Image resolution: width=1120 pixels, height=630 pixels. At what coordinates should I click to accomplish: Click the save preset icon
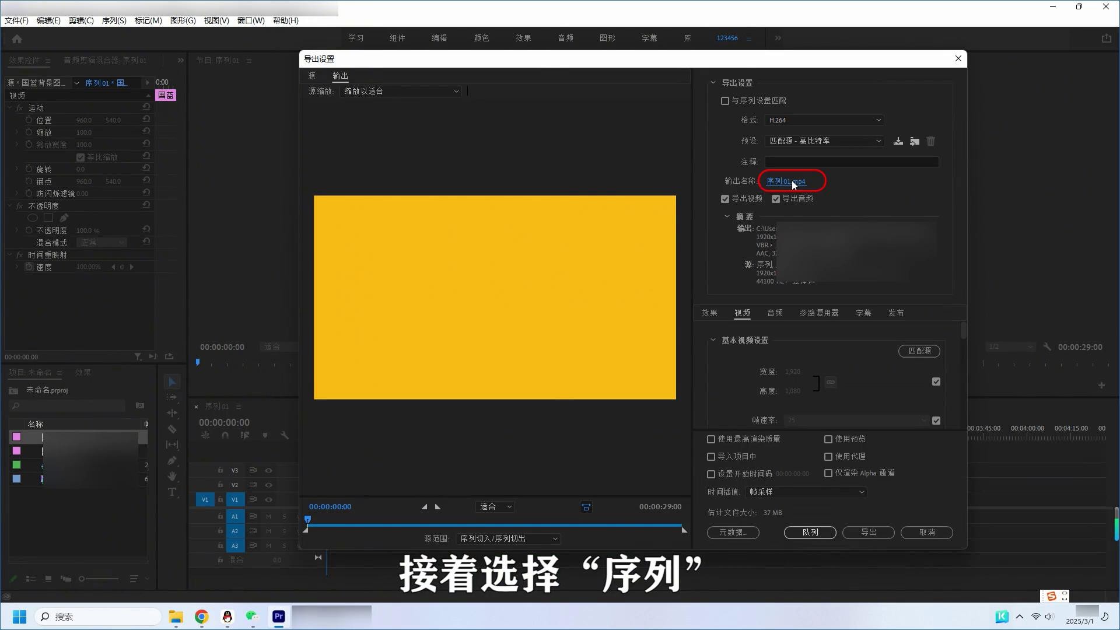click(898, 141)
